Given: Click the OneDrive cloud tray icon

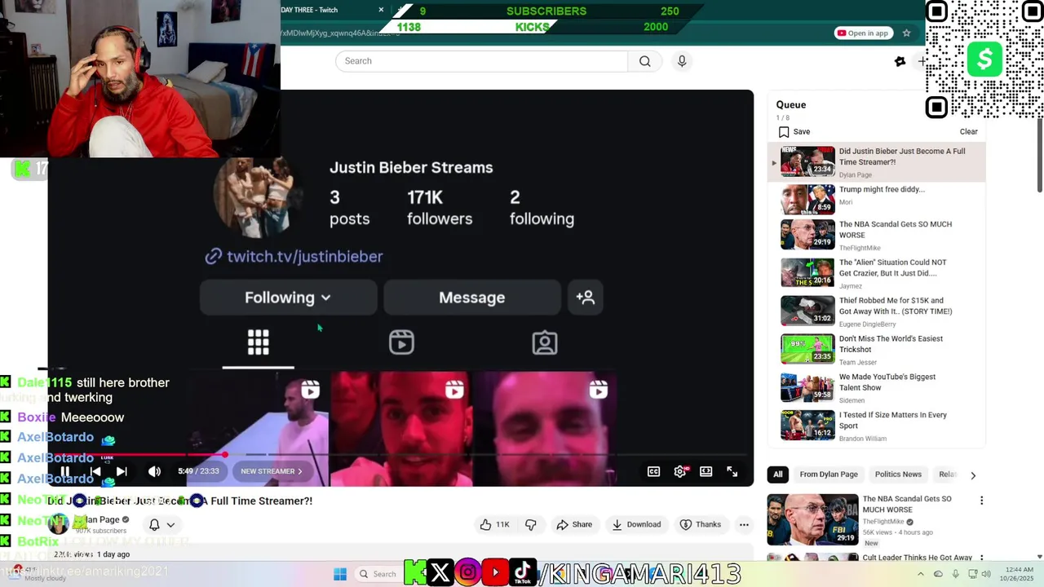Looking at the screenshot, I should click(938, 574).
